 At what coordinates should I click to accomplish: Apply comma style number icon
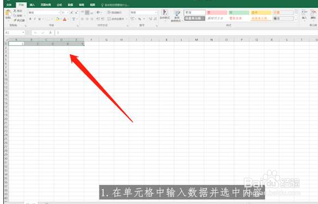click(144, 19)
